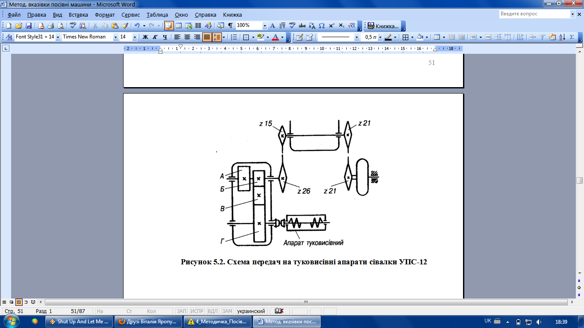Click the Open file folder icon
Screen dimensions: 584x328
19,26
